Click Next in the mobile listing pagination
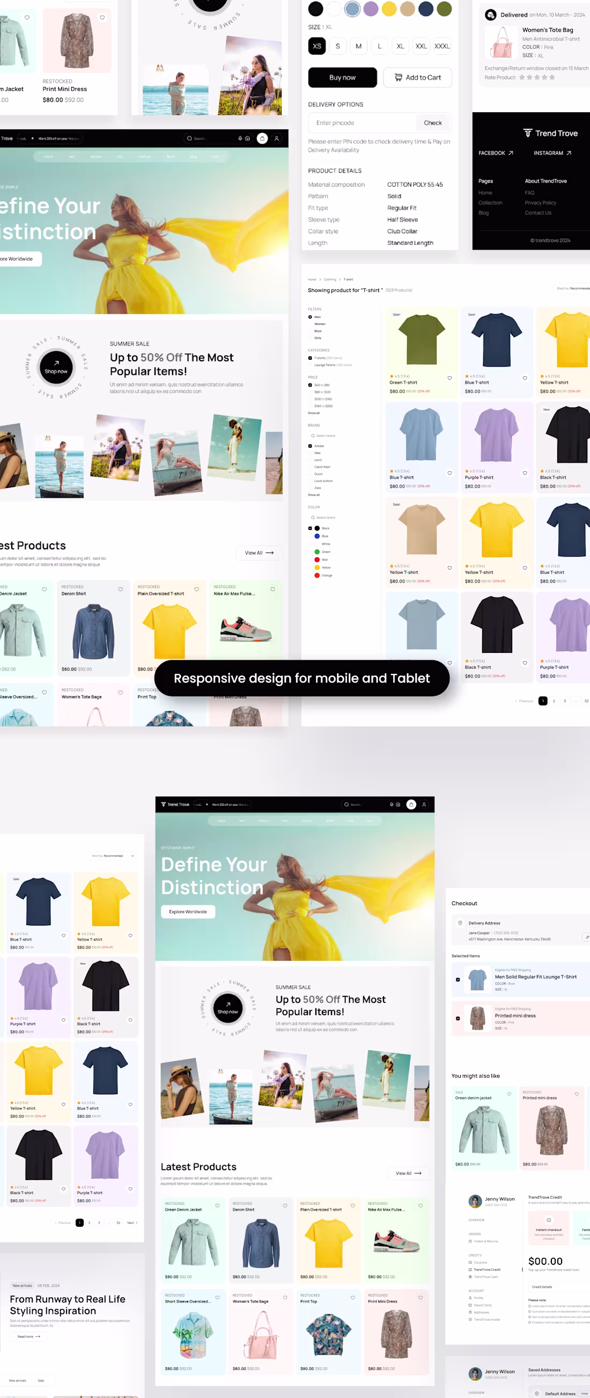This screenshot has width=590, height=1398. [x=132, y=1222]
